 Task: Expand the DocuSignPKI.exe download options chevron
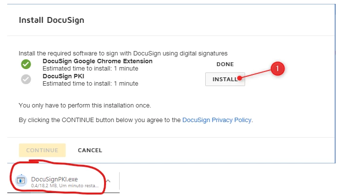point(108,181)
